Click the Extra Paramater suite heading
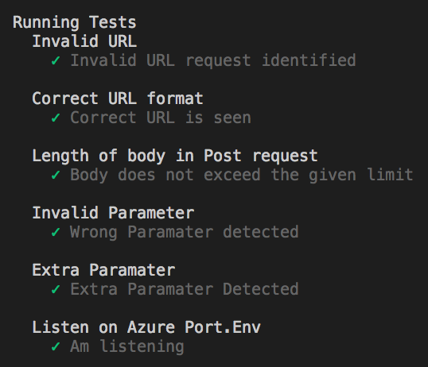 (x=103, y=270)
